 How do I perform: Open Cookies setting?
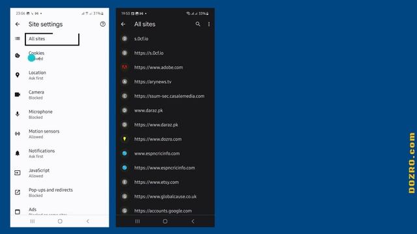(x=59, y=56)
